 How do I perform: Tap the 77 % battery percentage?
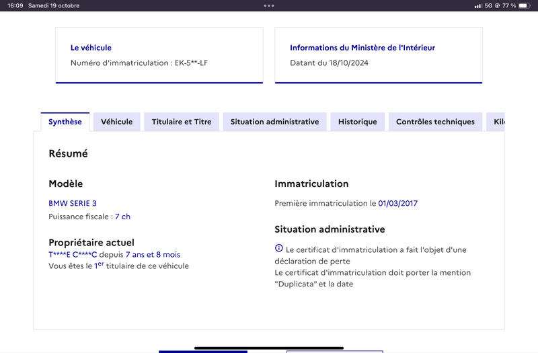coord(509,5)
